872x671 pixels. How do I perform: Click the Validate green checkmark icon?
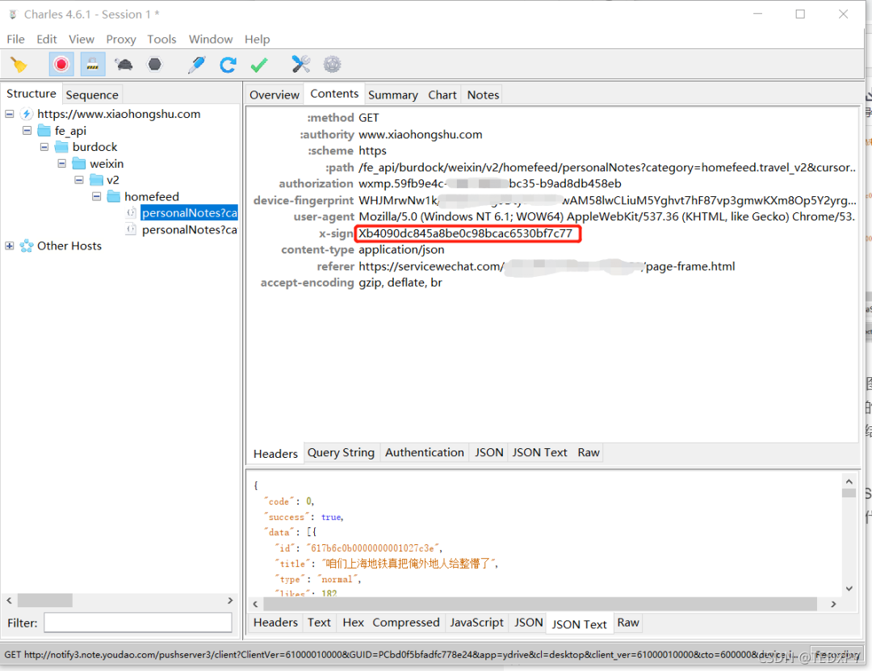[x=259, y=65]
